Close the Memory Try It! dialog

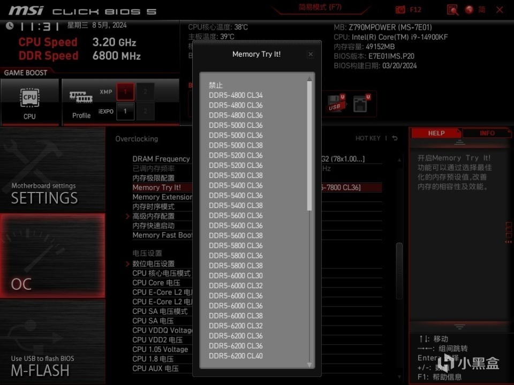tap(311, 55)
